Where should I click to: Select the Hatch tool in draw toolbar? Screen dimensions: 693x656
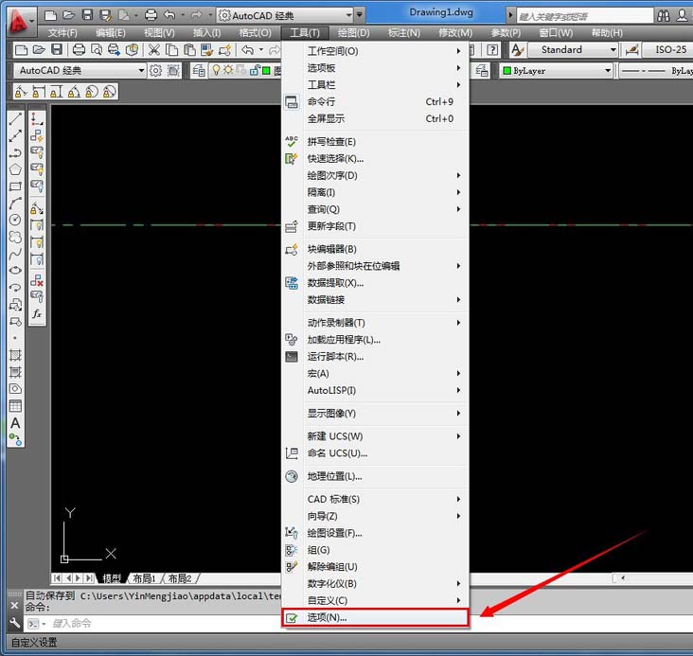point(15,355)
